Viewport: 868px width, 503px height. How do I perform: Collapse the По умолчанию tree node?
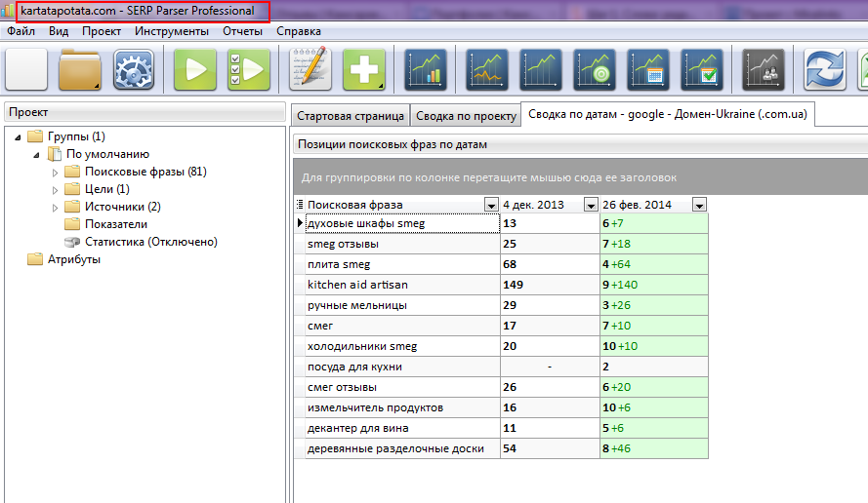[x=36, y=155]
